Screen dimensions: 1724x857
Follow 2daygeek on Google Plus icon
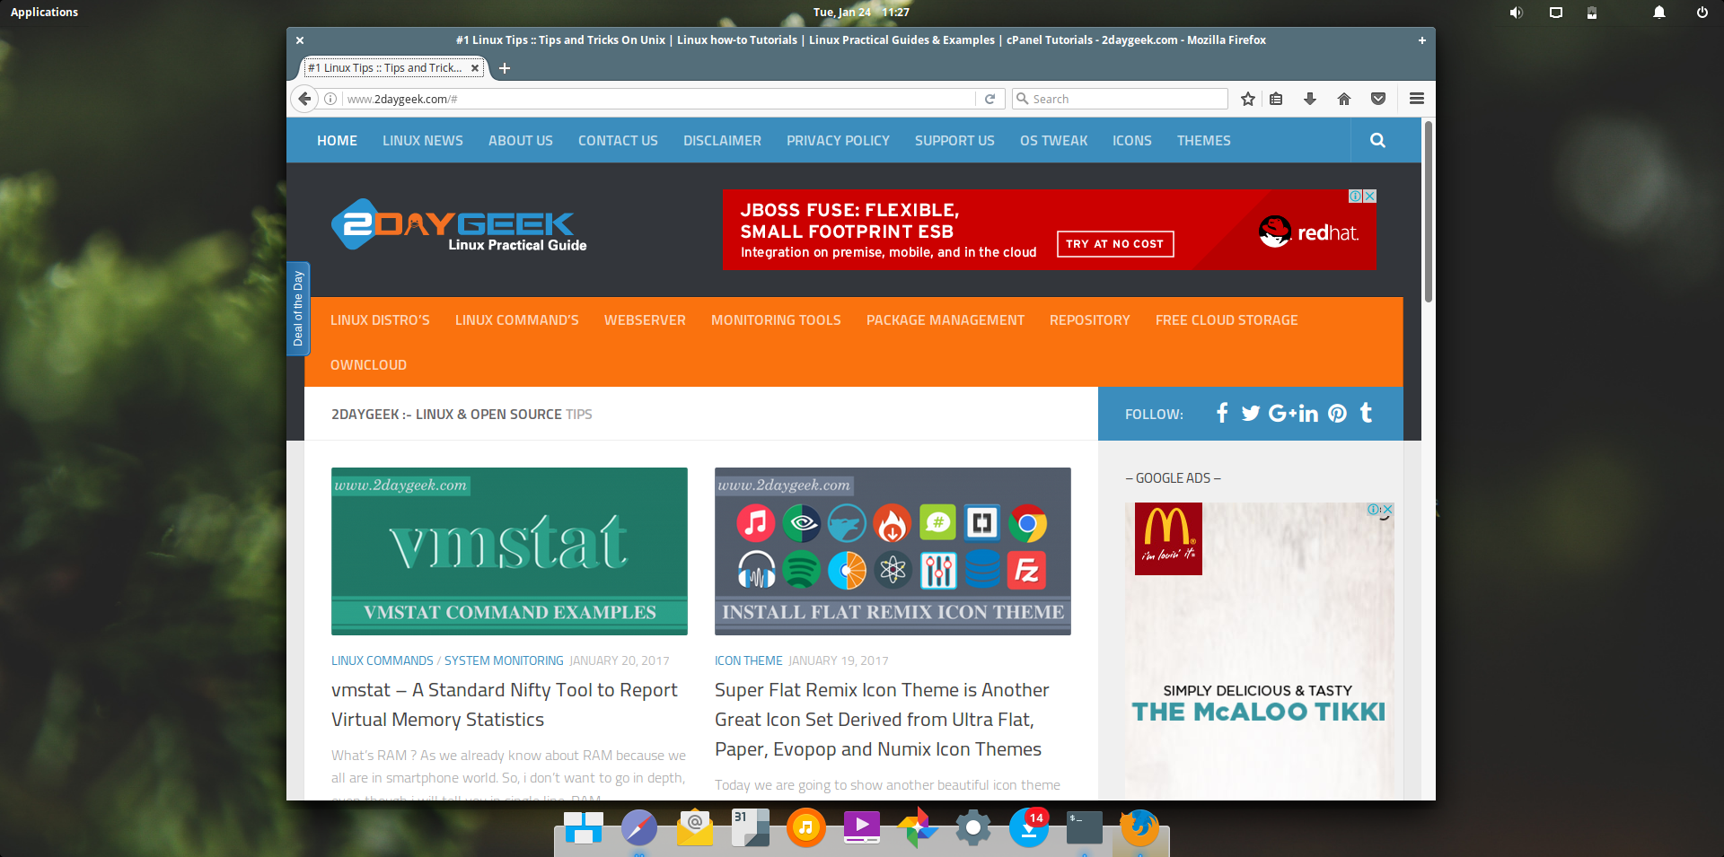(1281, 413)
